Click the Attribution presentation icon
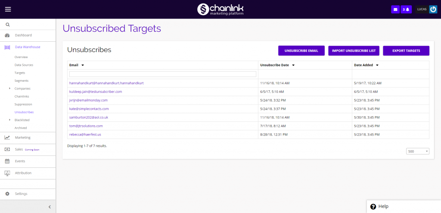441x213 pixels. (x=7, y=173)
